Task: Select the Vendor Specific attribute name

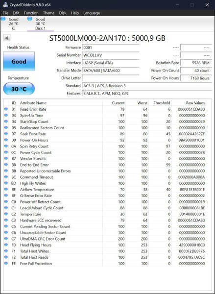Action: coord(33,158)
